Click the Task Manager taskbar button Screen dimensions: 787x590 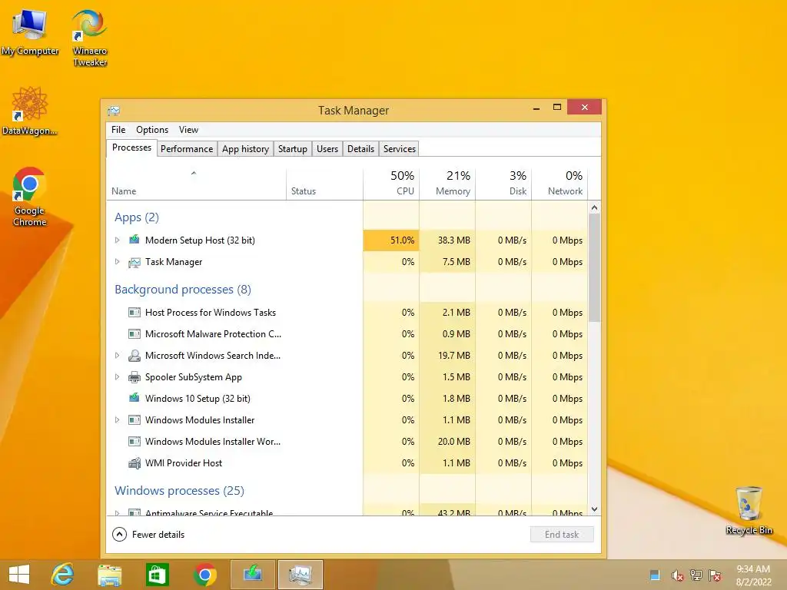click(301, 575)
